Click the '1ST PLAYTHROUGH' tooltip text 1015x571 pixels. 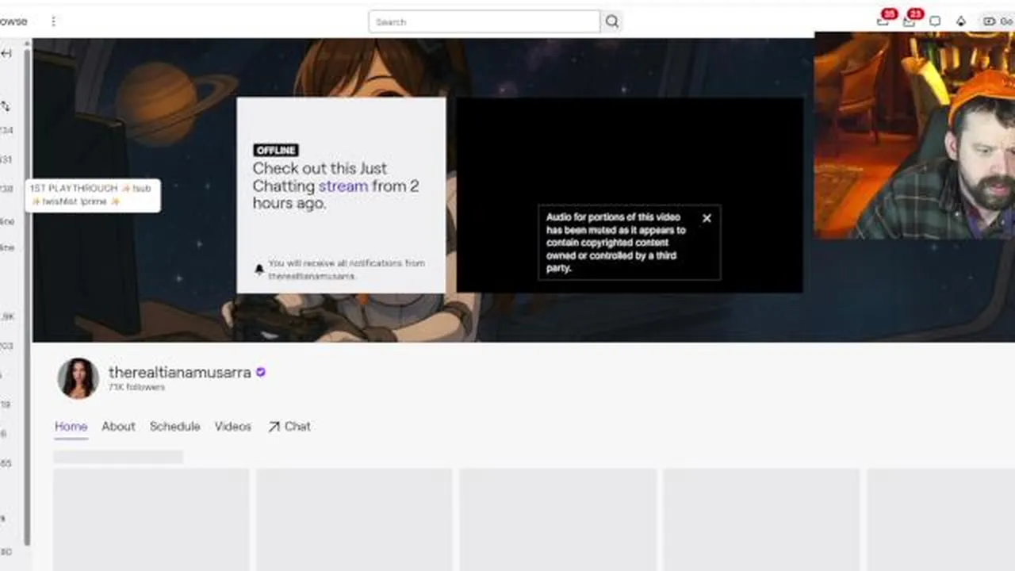pyautogui.click(x=92, y=195)
